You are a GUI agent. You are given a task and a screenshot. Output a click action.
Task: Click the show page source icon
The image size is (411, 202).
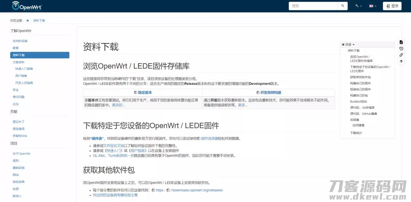point(401,42)
